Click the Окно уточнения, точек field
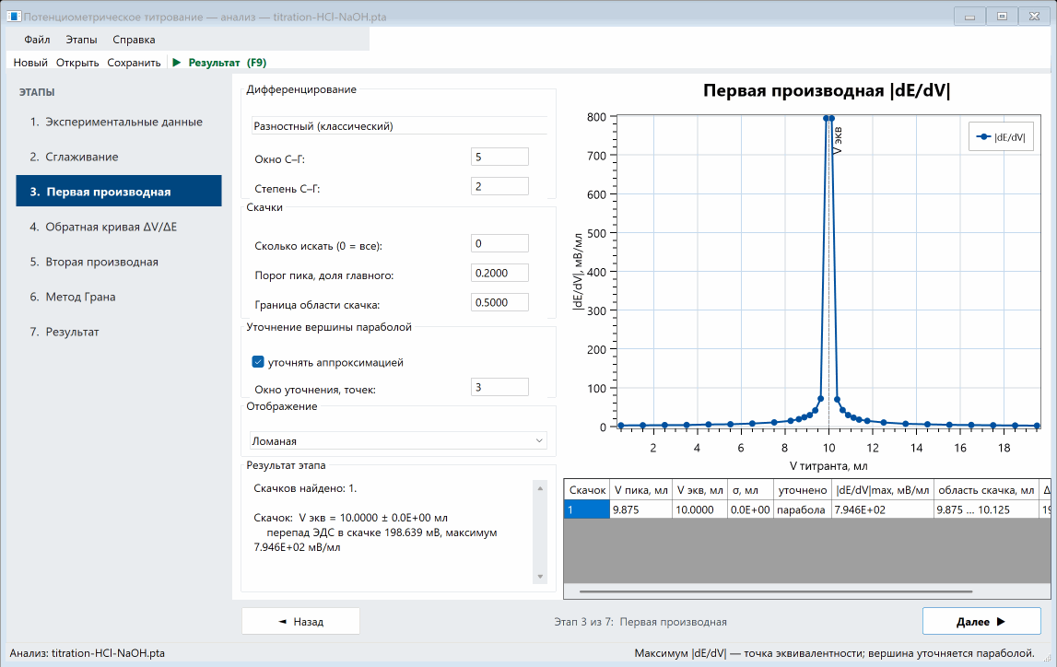This screenshot has height=667, width=1057. pyautogui.click(x=499, y=388)
